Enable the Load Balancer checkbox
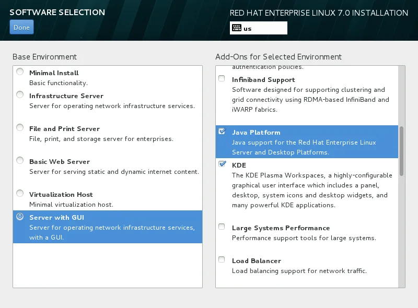The width and height of the screenshot is (418, 308). pos(222,260)
